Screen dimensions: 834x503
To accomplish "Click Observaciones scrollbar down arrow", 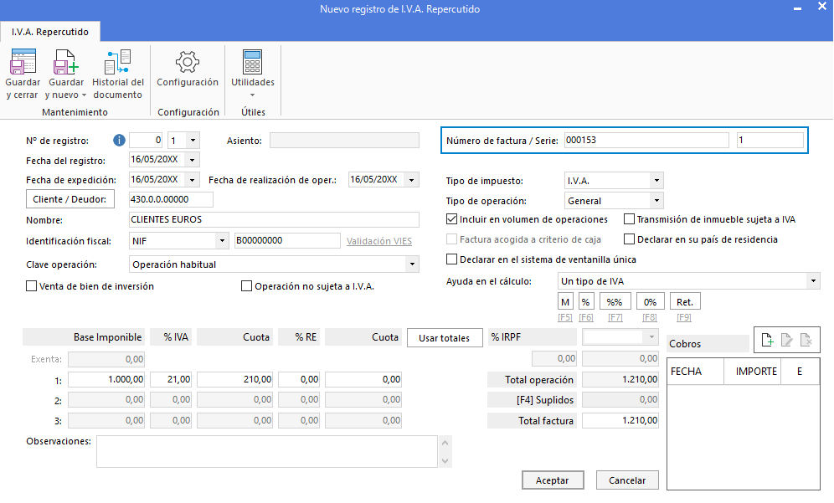I will [445, 460].
